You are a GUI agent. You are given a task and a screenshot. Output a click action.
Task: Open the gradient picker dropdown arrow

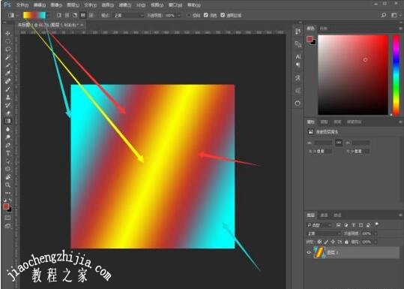48,16
